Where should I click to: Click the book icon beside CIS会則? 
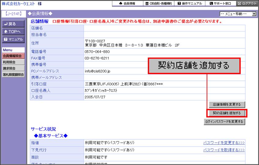147,3
